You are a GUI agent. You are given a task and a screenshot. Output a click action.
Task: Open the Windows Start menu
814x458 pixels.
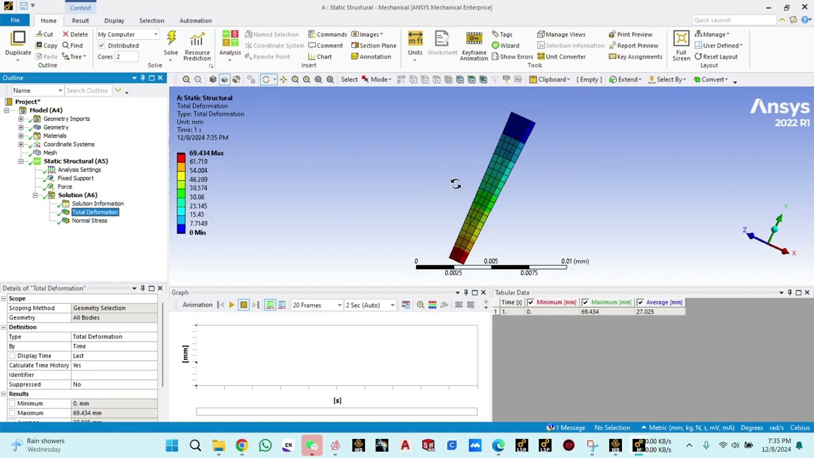tap(172, 445)
